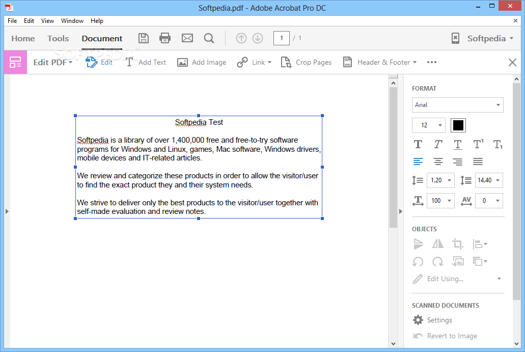Expand the left navigation pane arrow
525x352 pixels.
pos(7,211)
